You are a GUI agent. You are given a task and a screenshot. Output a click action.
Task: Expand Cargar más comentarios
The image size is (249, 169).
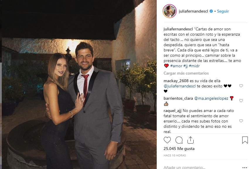[x=186, y=73]
